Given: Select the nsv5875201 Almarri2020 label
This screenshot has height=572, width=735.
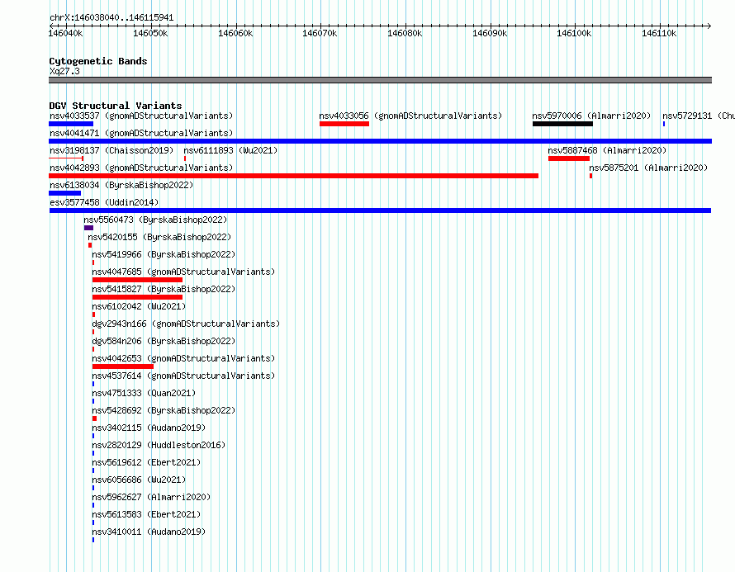Looking at the screenshot, I should click(648, 168).
